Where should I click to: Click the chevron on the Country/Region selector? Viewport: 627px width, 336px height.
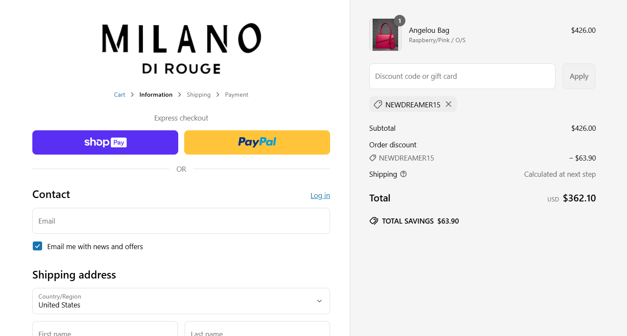tap(319, 301)
